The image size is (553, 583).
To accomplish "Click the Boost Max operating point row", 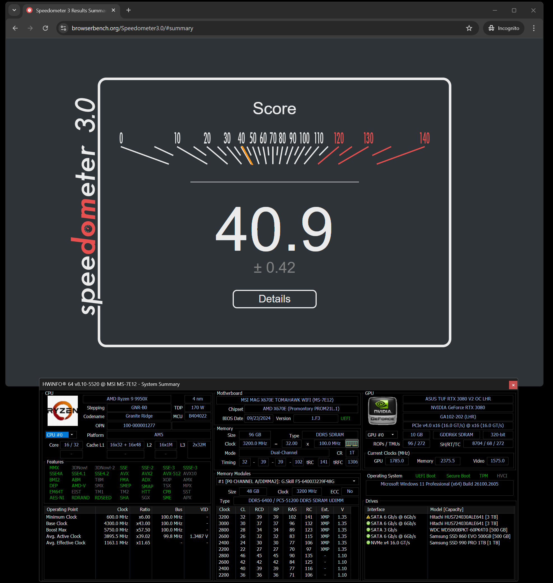I will pos(127,530).
